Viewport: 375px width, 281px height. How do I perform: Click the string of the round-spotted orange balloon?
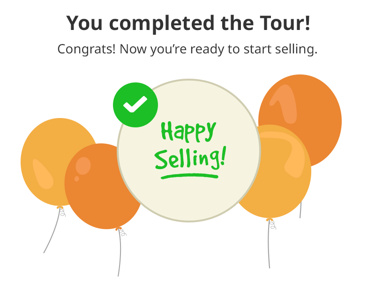pos(120,253)
